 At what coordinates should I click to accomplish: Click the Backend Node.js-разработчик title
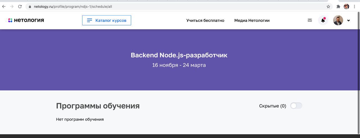pyautogui.click(x=179, y=55)
